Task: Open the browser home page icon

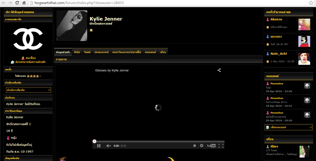Action: [x=24, y=3]
